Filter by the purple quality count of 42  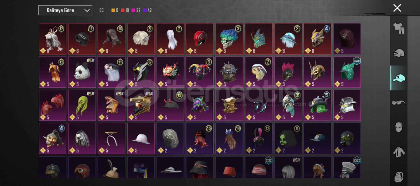click(147, 10)
